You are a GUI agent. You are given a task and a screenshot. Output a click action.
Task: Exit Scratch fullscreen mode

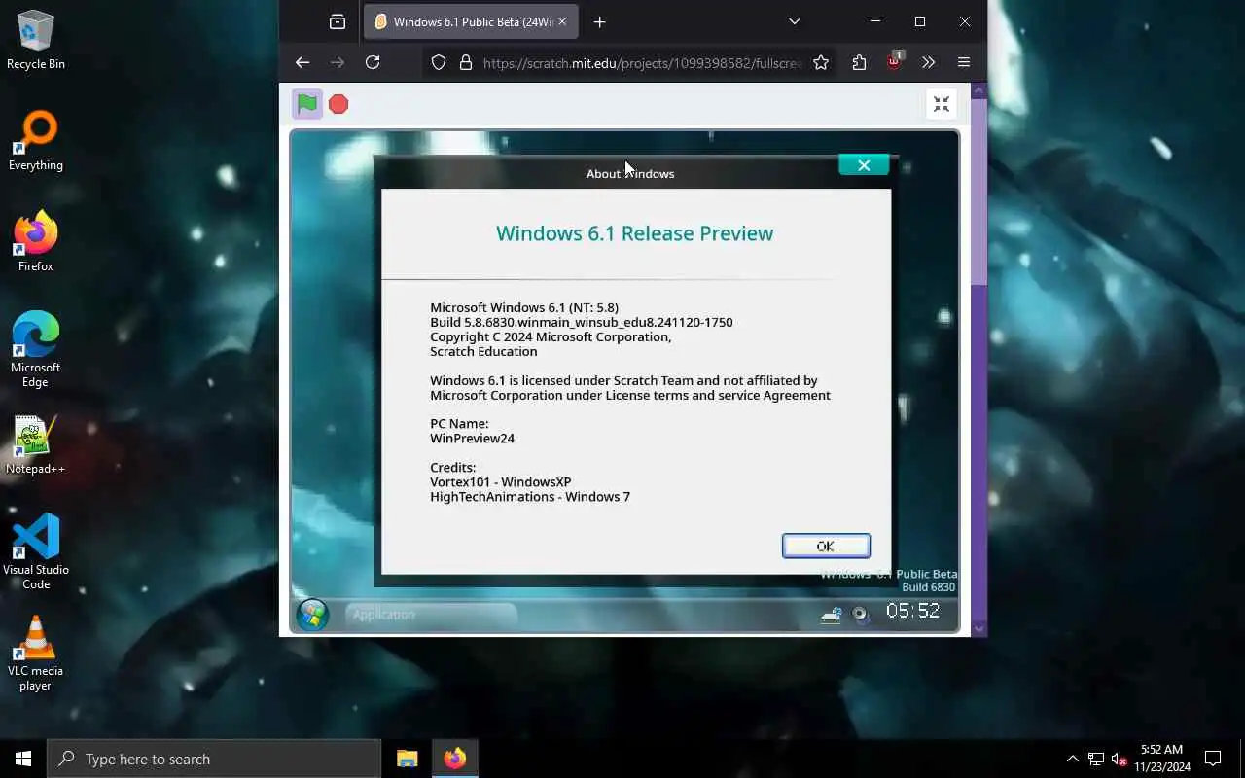pyautogui.click(x=941, y=104)
